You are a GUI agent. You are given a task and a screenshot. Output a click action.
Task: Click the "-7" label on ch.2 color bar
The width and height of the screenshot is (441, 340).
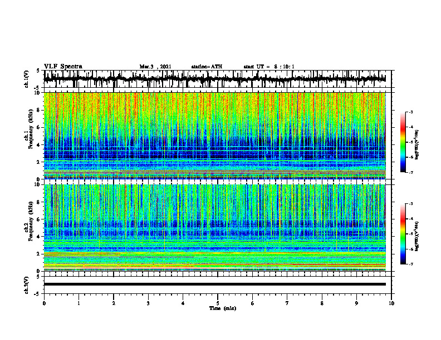(411, 264)
